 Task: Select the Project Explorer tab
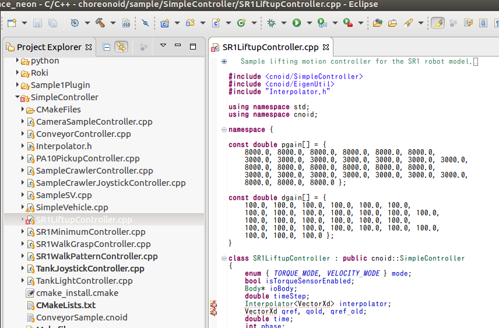[x=48, y=47]
